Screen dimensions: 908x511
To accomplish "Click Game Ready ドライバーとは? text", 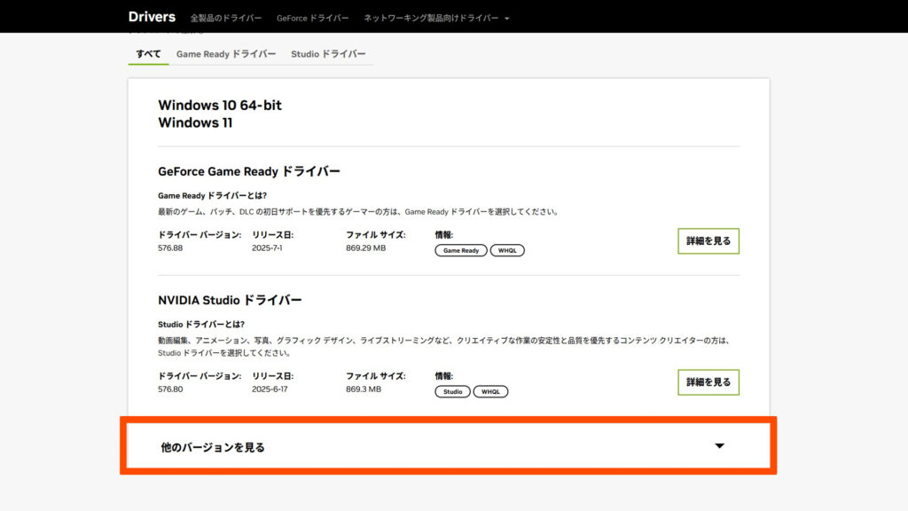I will pos(213,196).
